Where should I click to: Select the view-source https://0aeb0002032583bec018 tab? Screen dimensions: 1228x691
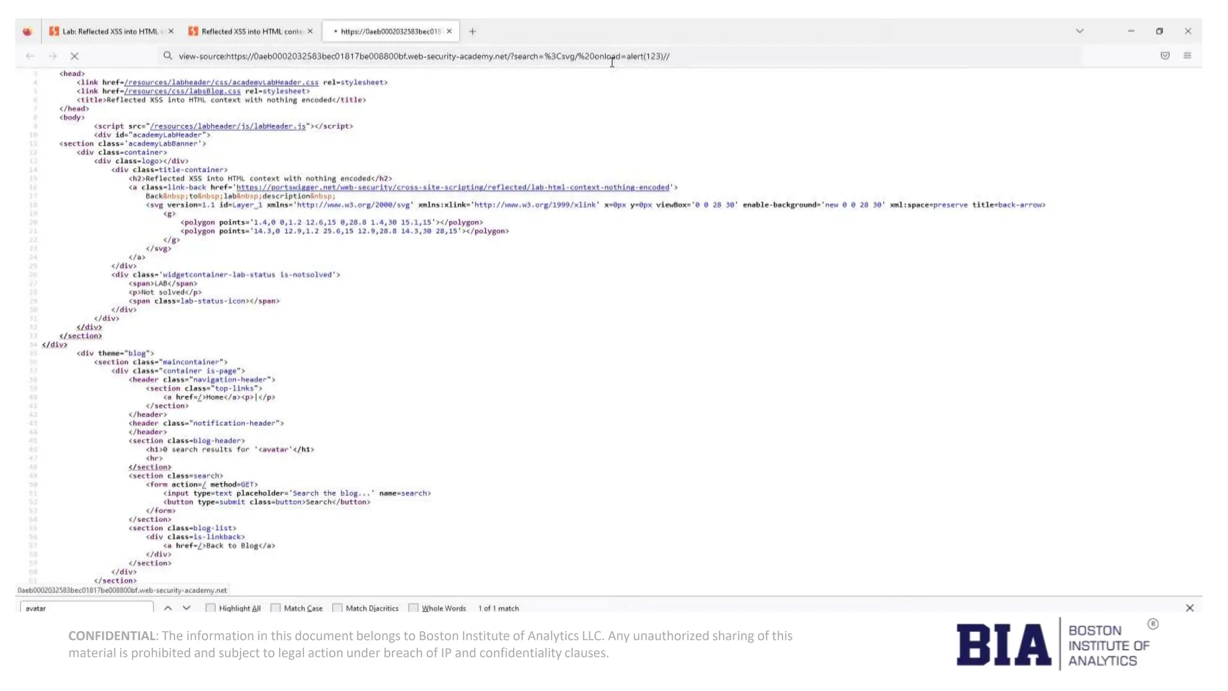pos(390,31)
